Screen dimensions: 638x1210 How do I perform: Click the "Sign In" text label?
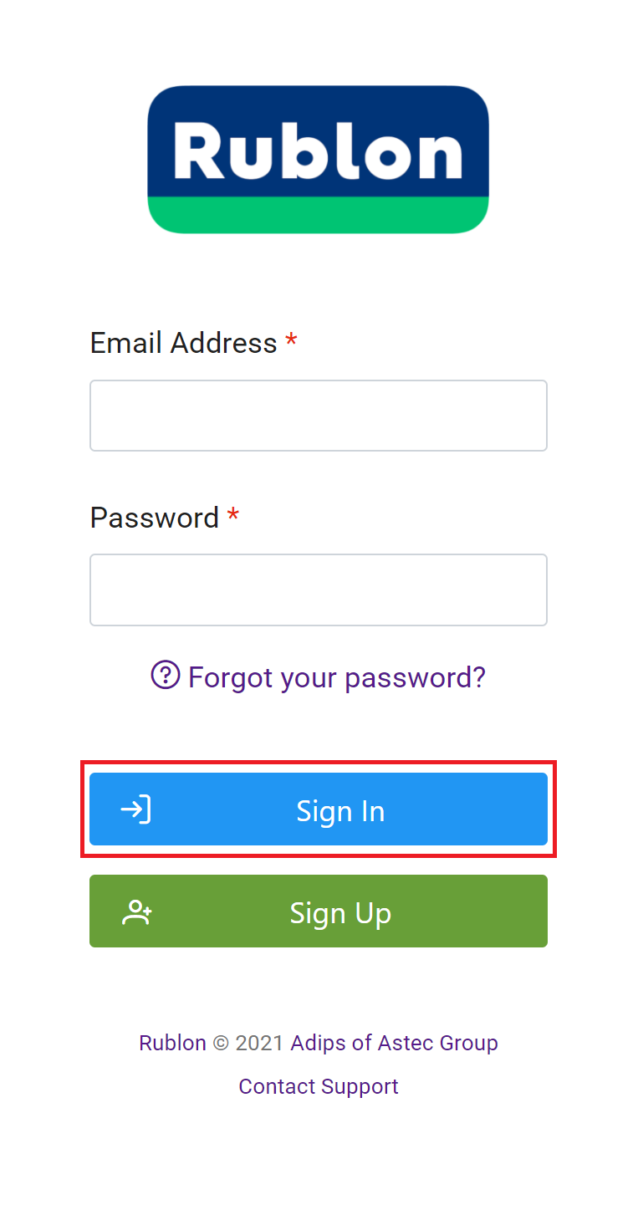tap(340, 811)
